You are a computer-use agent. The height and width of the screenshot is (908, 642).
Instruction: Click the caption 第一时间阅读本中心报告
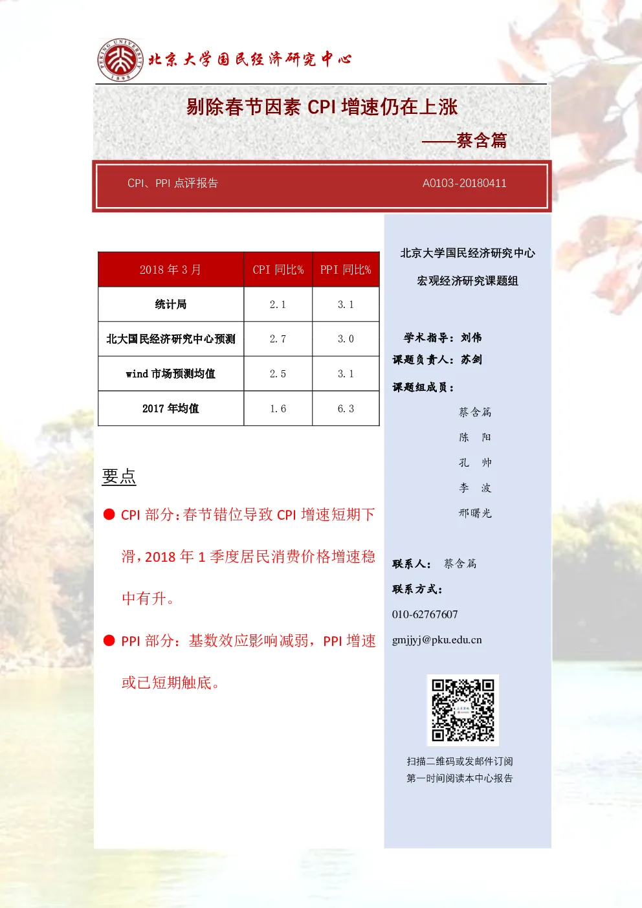459,779
